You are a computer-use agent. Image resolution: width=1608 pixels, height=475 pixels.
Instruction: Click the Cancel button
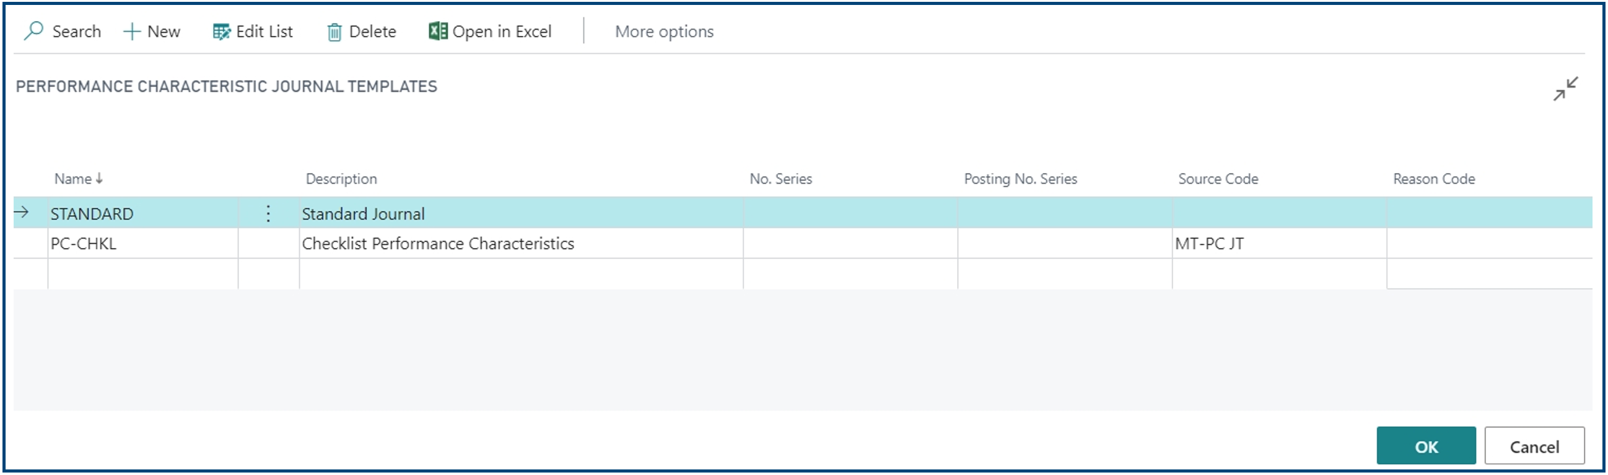coord(1534,446)
